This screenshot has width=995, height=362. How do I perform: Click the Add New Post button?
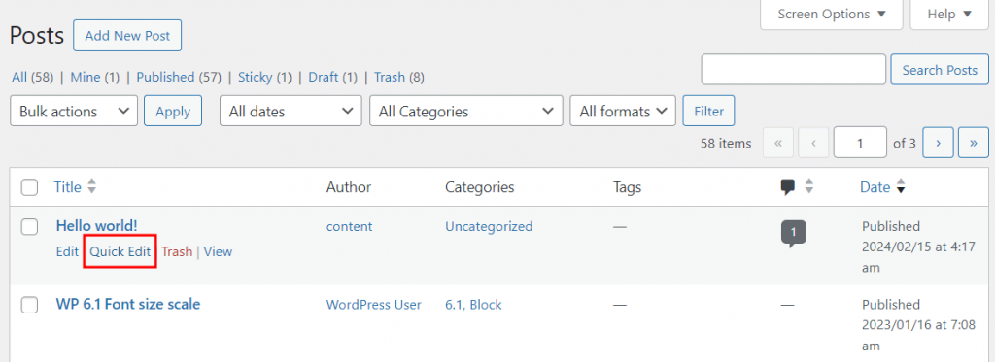tap(127, 36)
